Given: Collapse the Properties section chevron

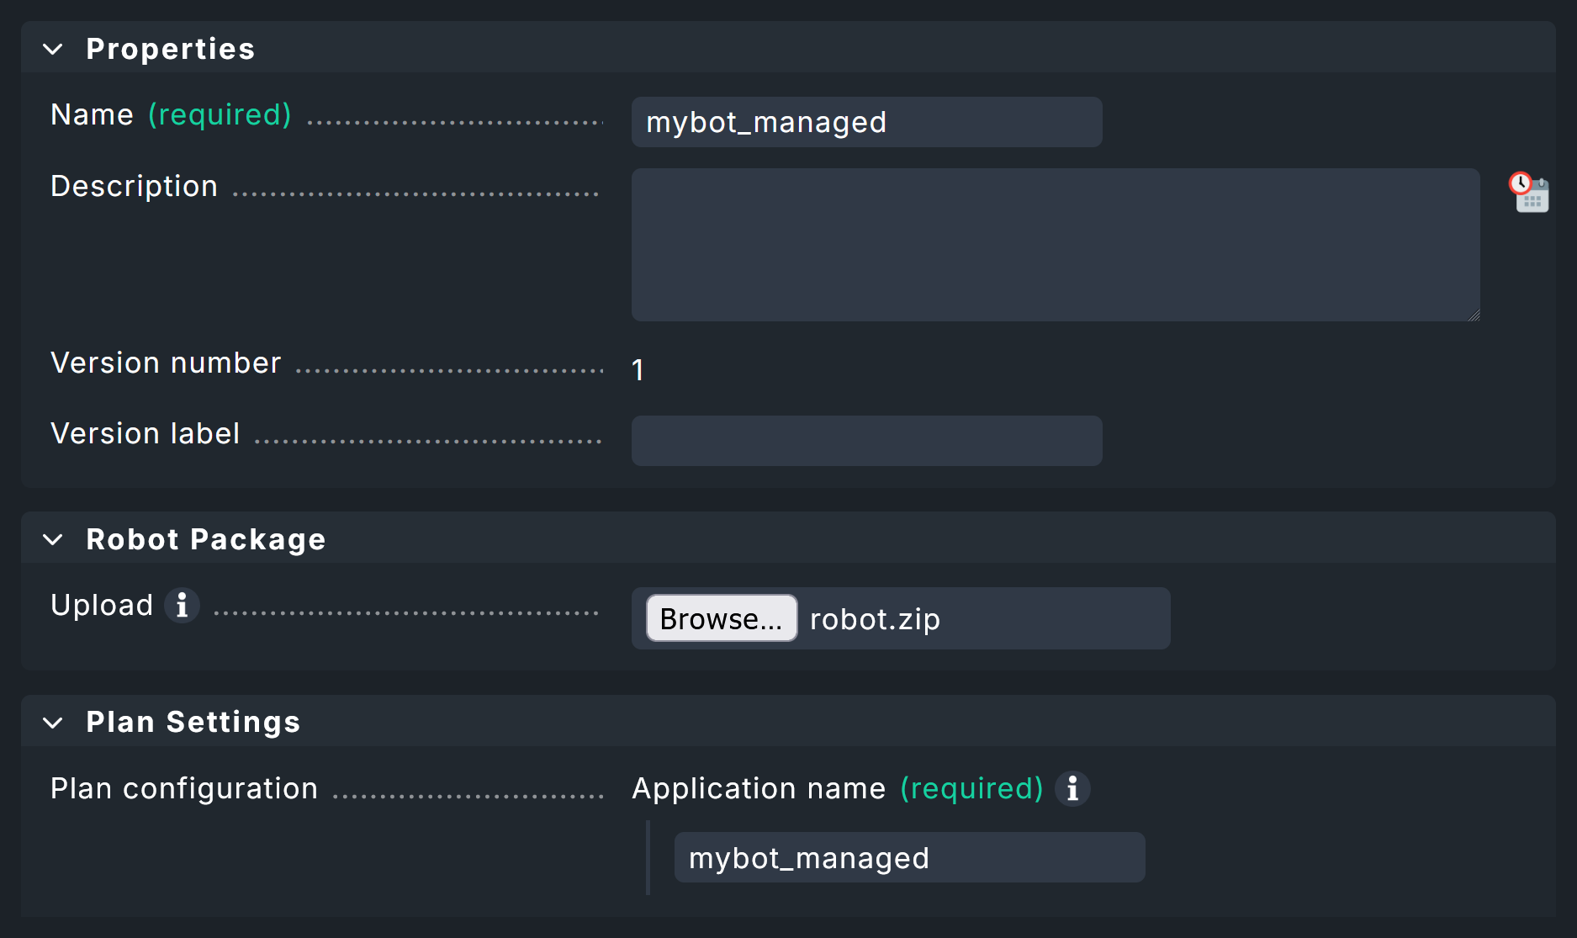Looking at the screenshot, I should (53, 50).
